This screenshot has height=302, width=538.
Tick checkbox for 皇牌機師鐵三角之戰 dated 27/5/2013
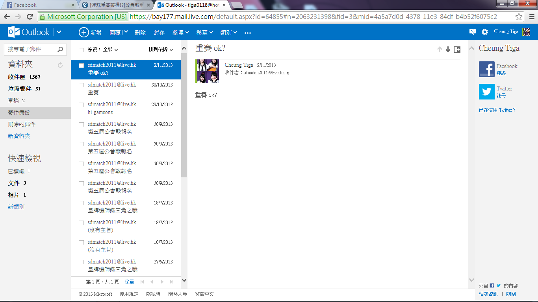click(x=81, y=262)
